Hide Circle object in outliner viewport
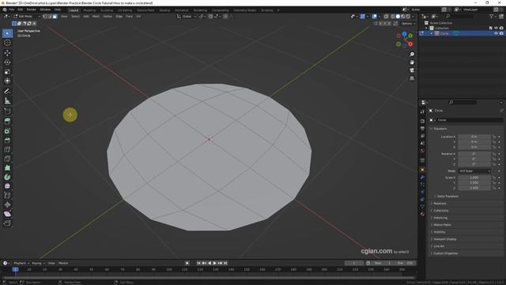The height and width of the screenshot is (285, 506). pos(496,33)
